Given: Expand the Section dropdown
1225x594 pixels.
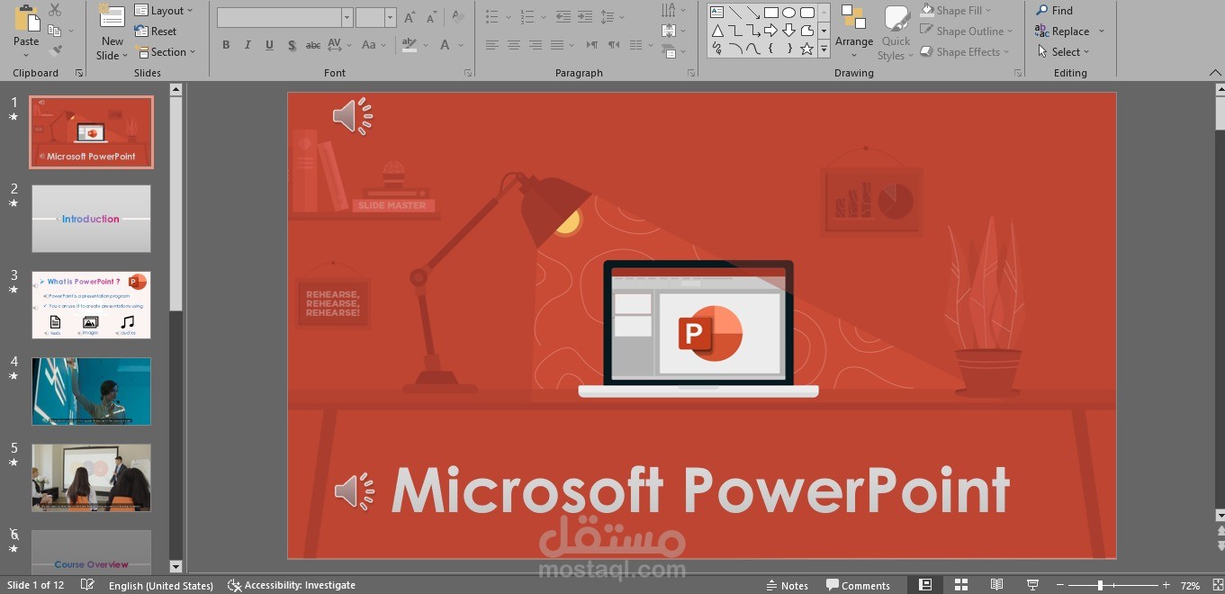Looking at the screenshot, I should tap(166, 52).
